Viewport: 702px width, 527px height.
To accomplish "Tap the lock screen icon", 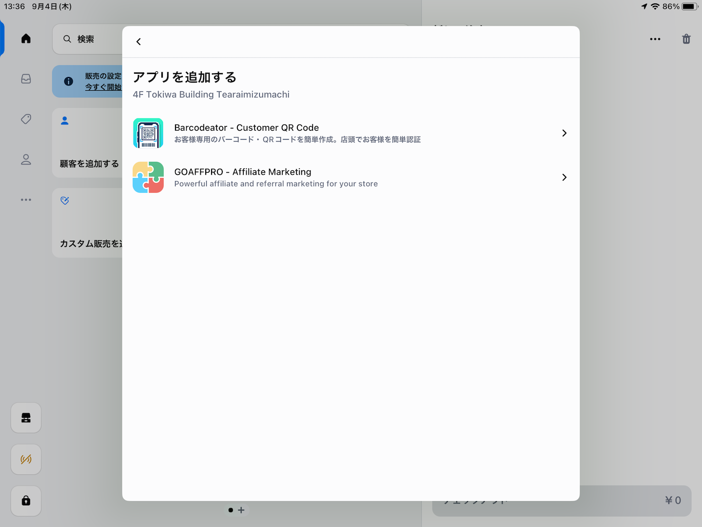I will [x=26, y=501].
